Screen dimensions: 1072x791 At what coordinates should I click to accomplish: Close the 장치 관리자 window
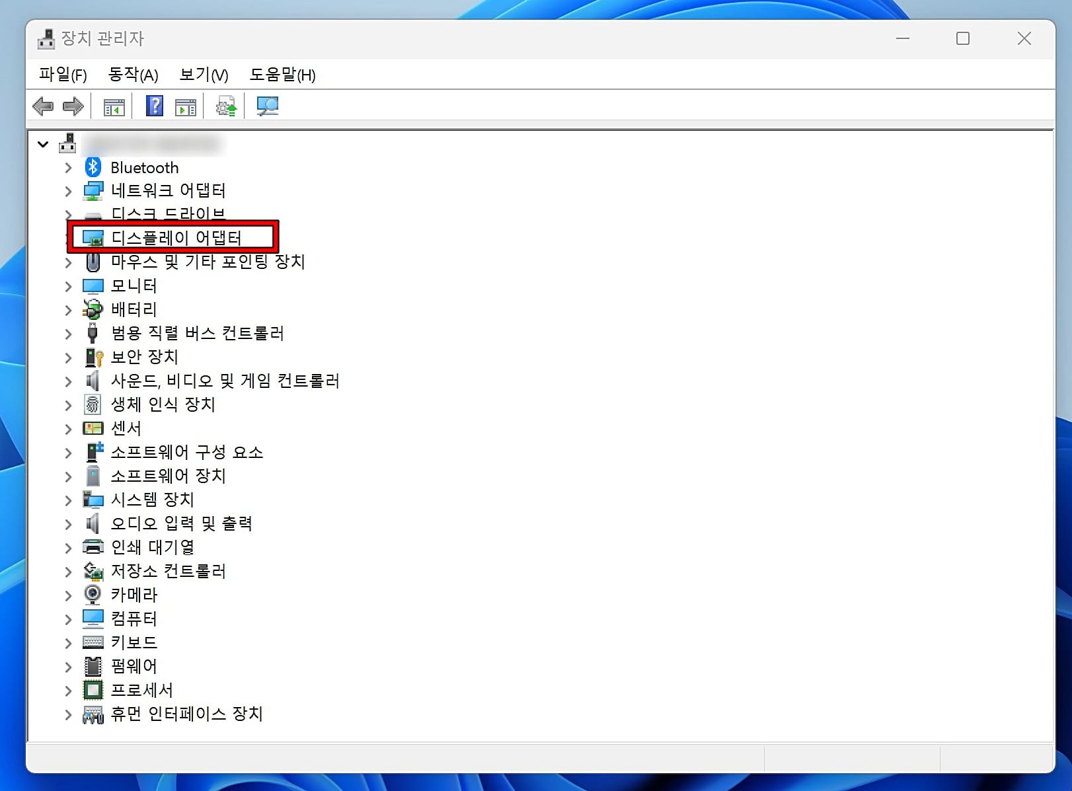[x=1024, y=38]
